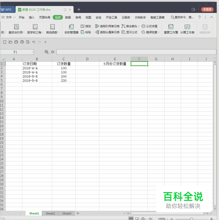219x220 pixels.
Task: Click the 指定 define name icon
Action: 83,26
